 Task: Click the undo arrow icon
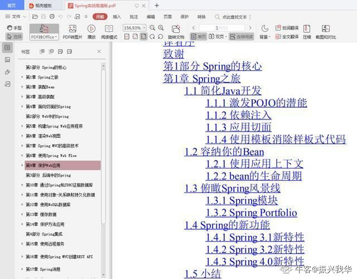point(60,17)
